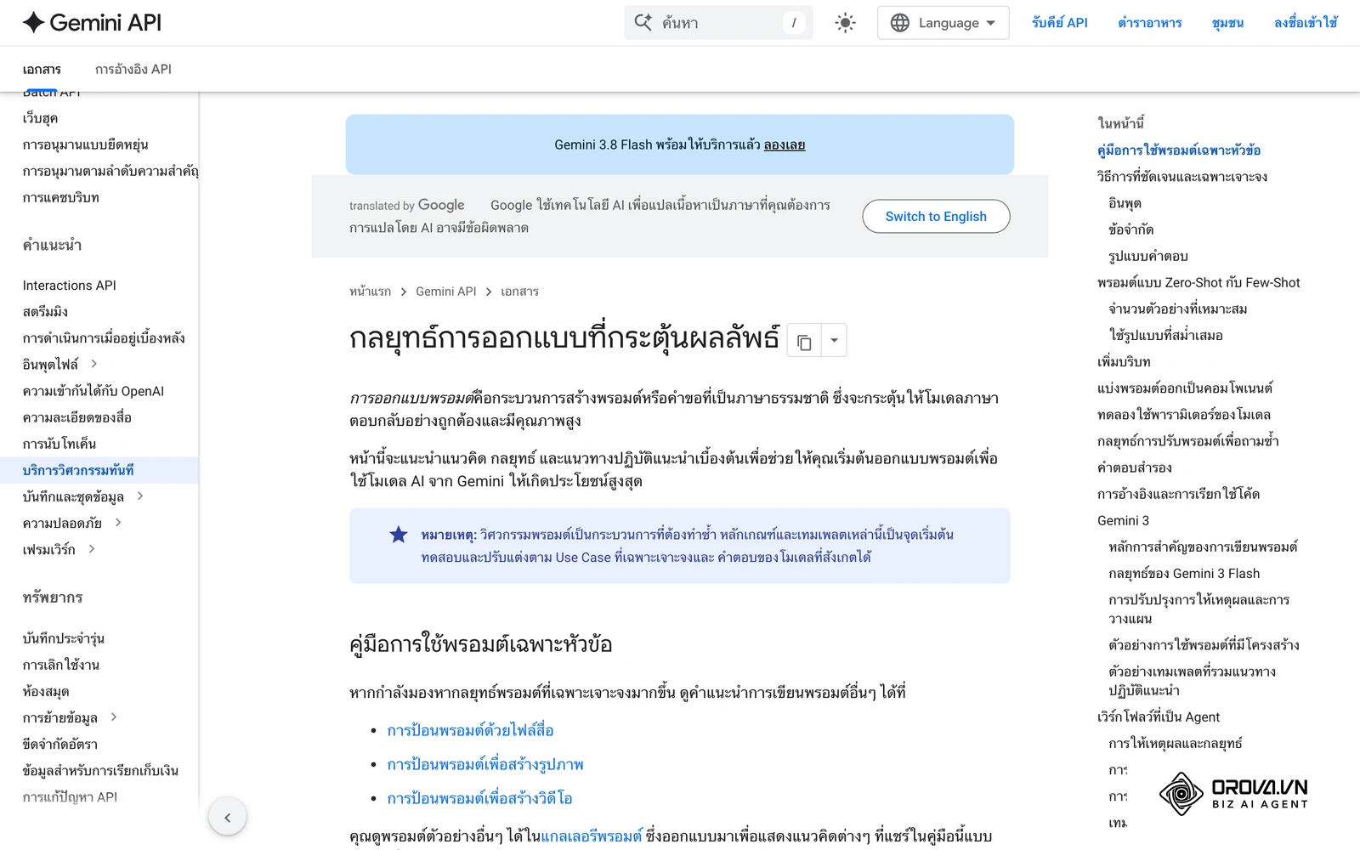1360x850 pixels.
Task: Jump to พรอมต์แบบ Zero-Shot กับ Few-Shot section
Action: pyautogui.click(x=1198, y=282)
